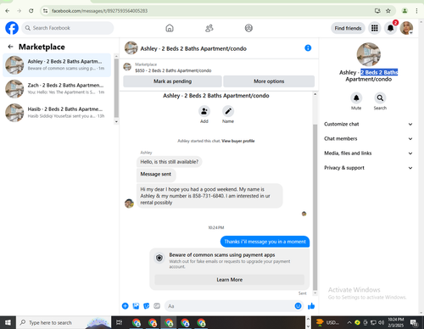424x329 pixels.
Task: Open the notifications bell
Action: (x=391, y=28)
